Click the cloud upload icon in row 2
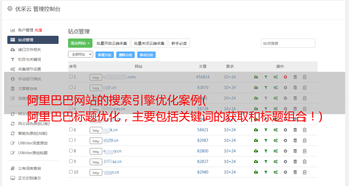This screenshot has height=186, width=349. point(256,88)
